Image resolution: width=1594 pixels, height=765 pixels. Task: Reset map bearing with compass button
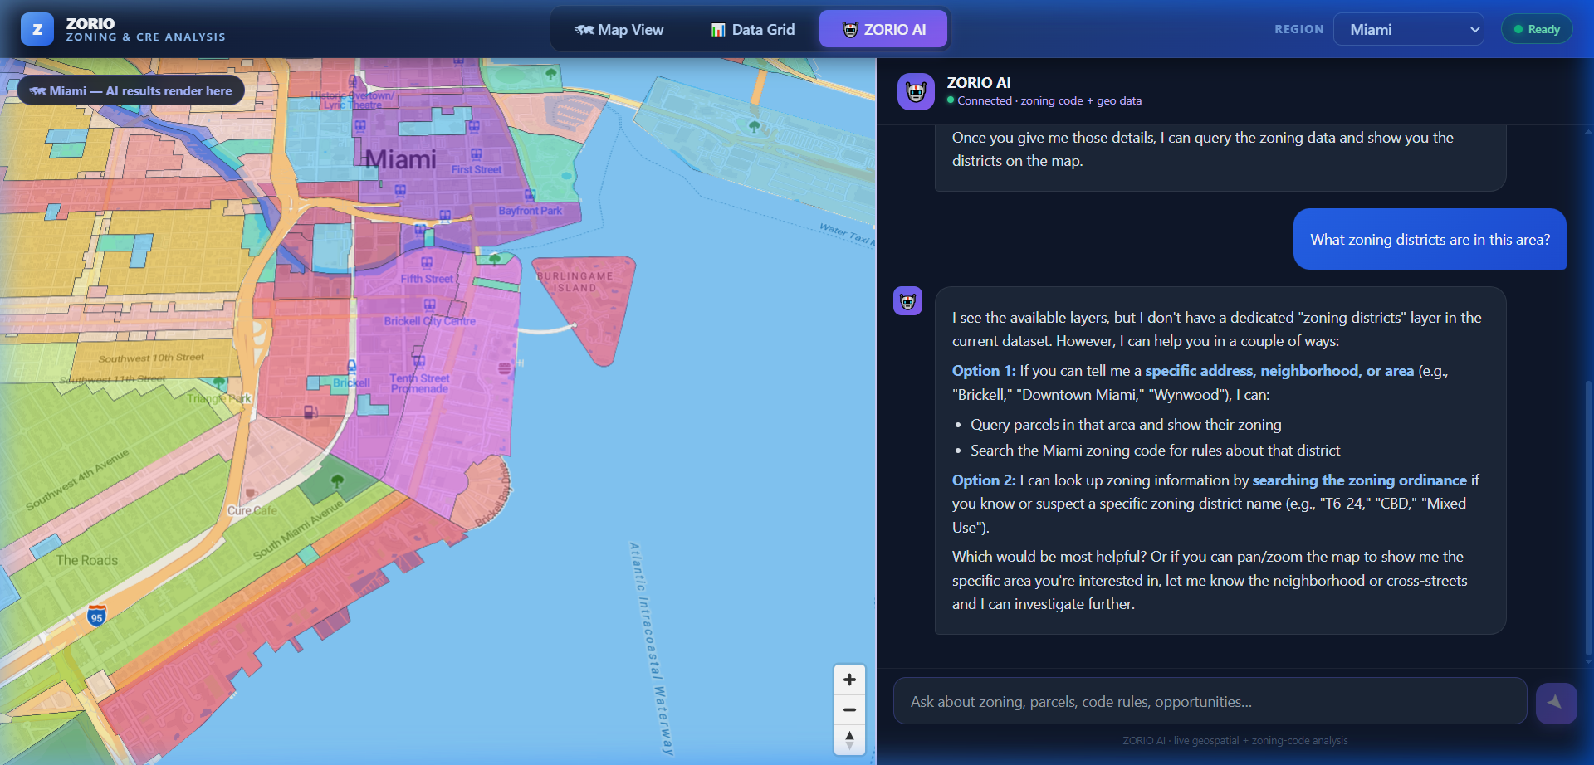(849, 739)
